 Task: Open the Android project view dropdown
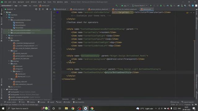[10, 9]
